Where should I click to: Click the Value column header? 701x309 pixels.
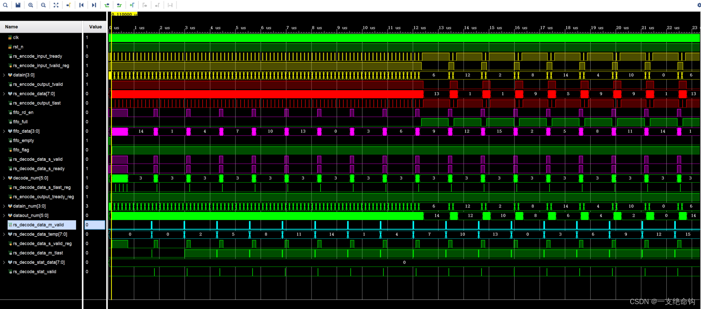pyautogui.click(x=95, y=27)
